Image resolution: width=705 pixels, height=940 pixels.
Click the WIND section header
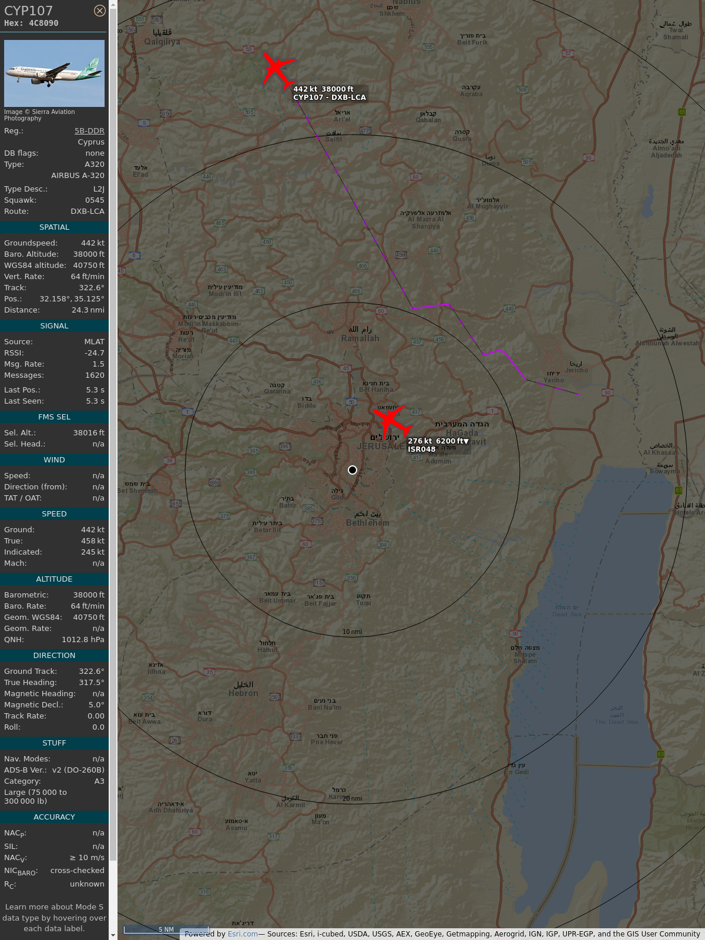54,460
